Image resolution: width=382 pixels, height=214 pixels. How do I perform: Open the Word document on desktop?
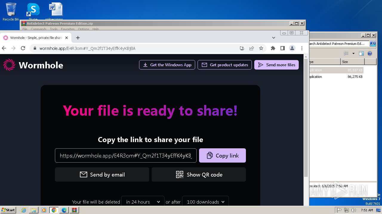[x=56, y=11]
